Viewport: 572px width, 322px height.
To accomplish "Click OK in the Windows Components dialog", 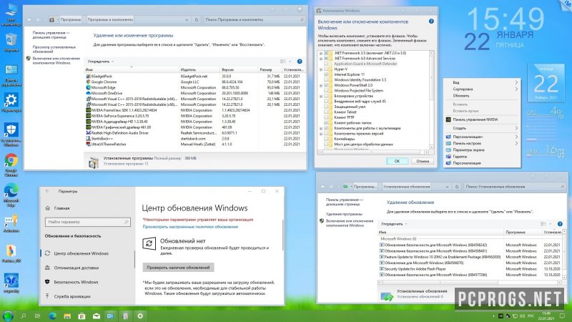I will click(x=397, y=161).
